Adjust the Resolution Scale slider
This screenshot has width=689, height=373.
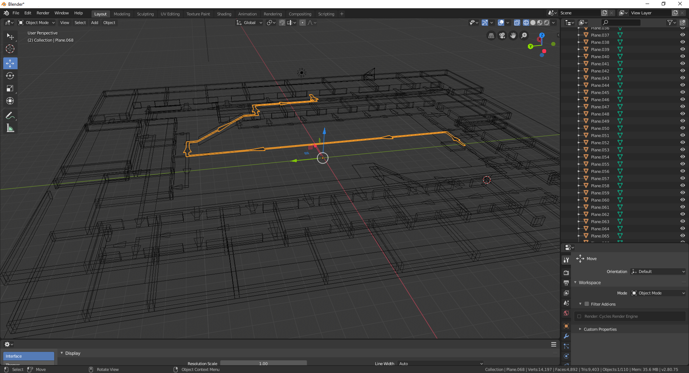(263, 363)
